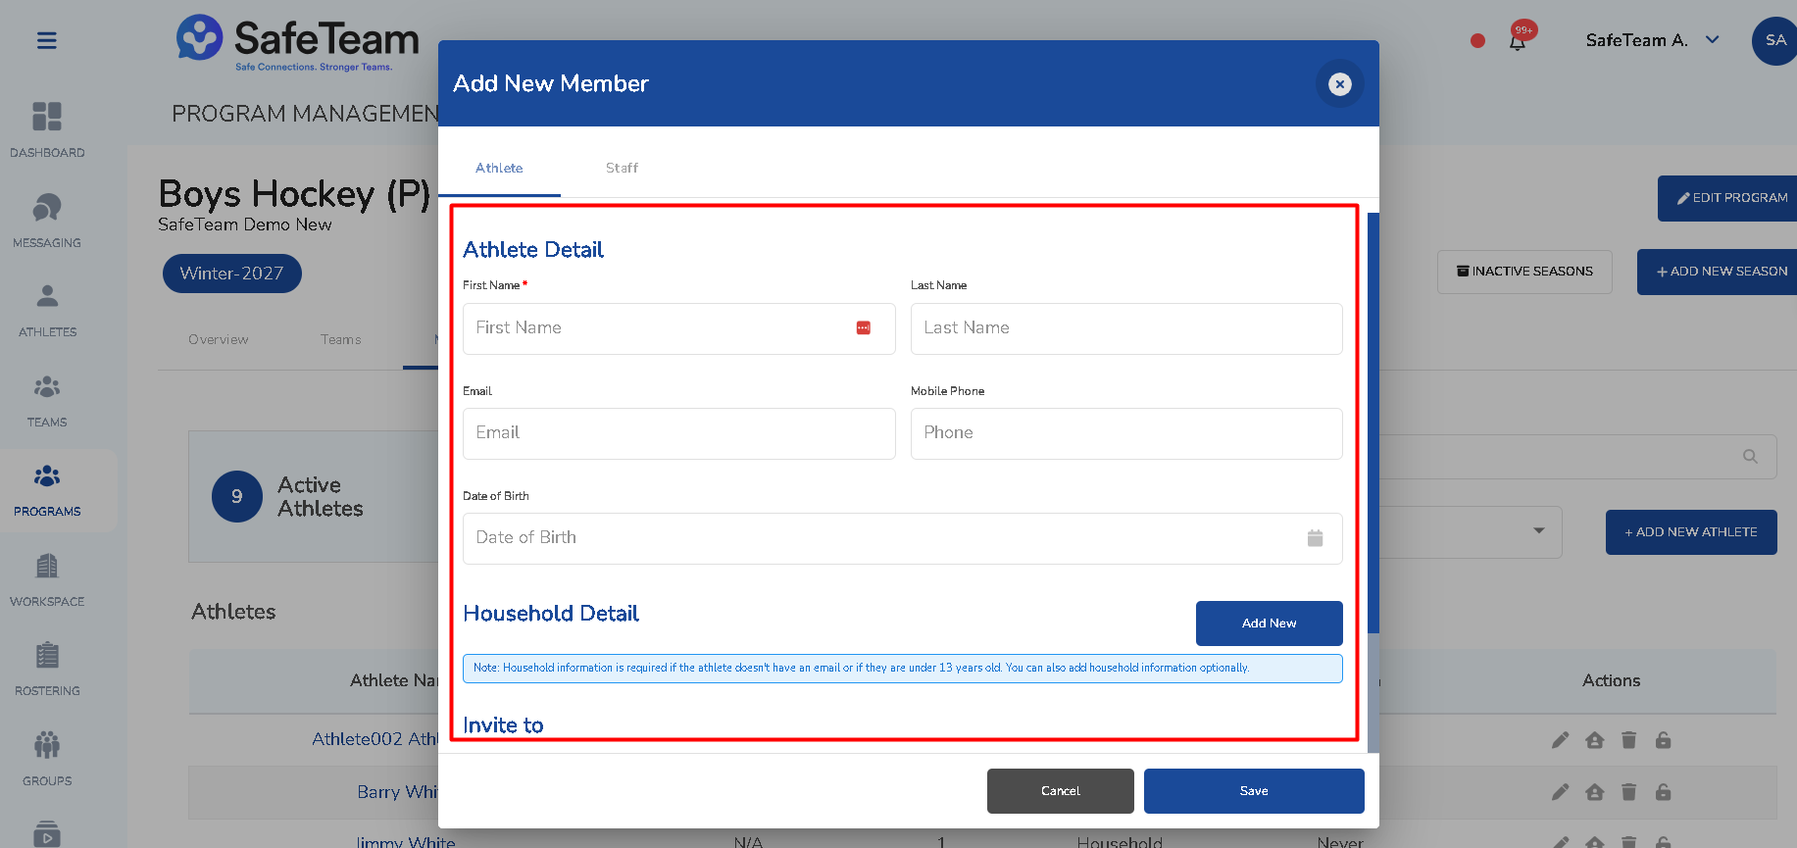Switch to the Staff tab
The width and height of the screenshot is (1797, 848).
[x=622, y=168]
